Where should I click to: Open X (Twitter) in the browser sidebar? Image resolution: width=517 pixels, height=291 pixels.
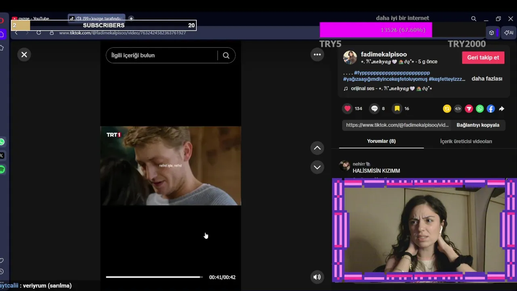2,156
